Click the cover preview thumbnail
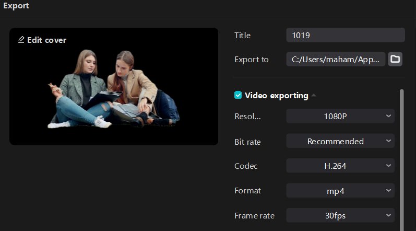The image size is (416, 231). click(x=114, y=86)
